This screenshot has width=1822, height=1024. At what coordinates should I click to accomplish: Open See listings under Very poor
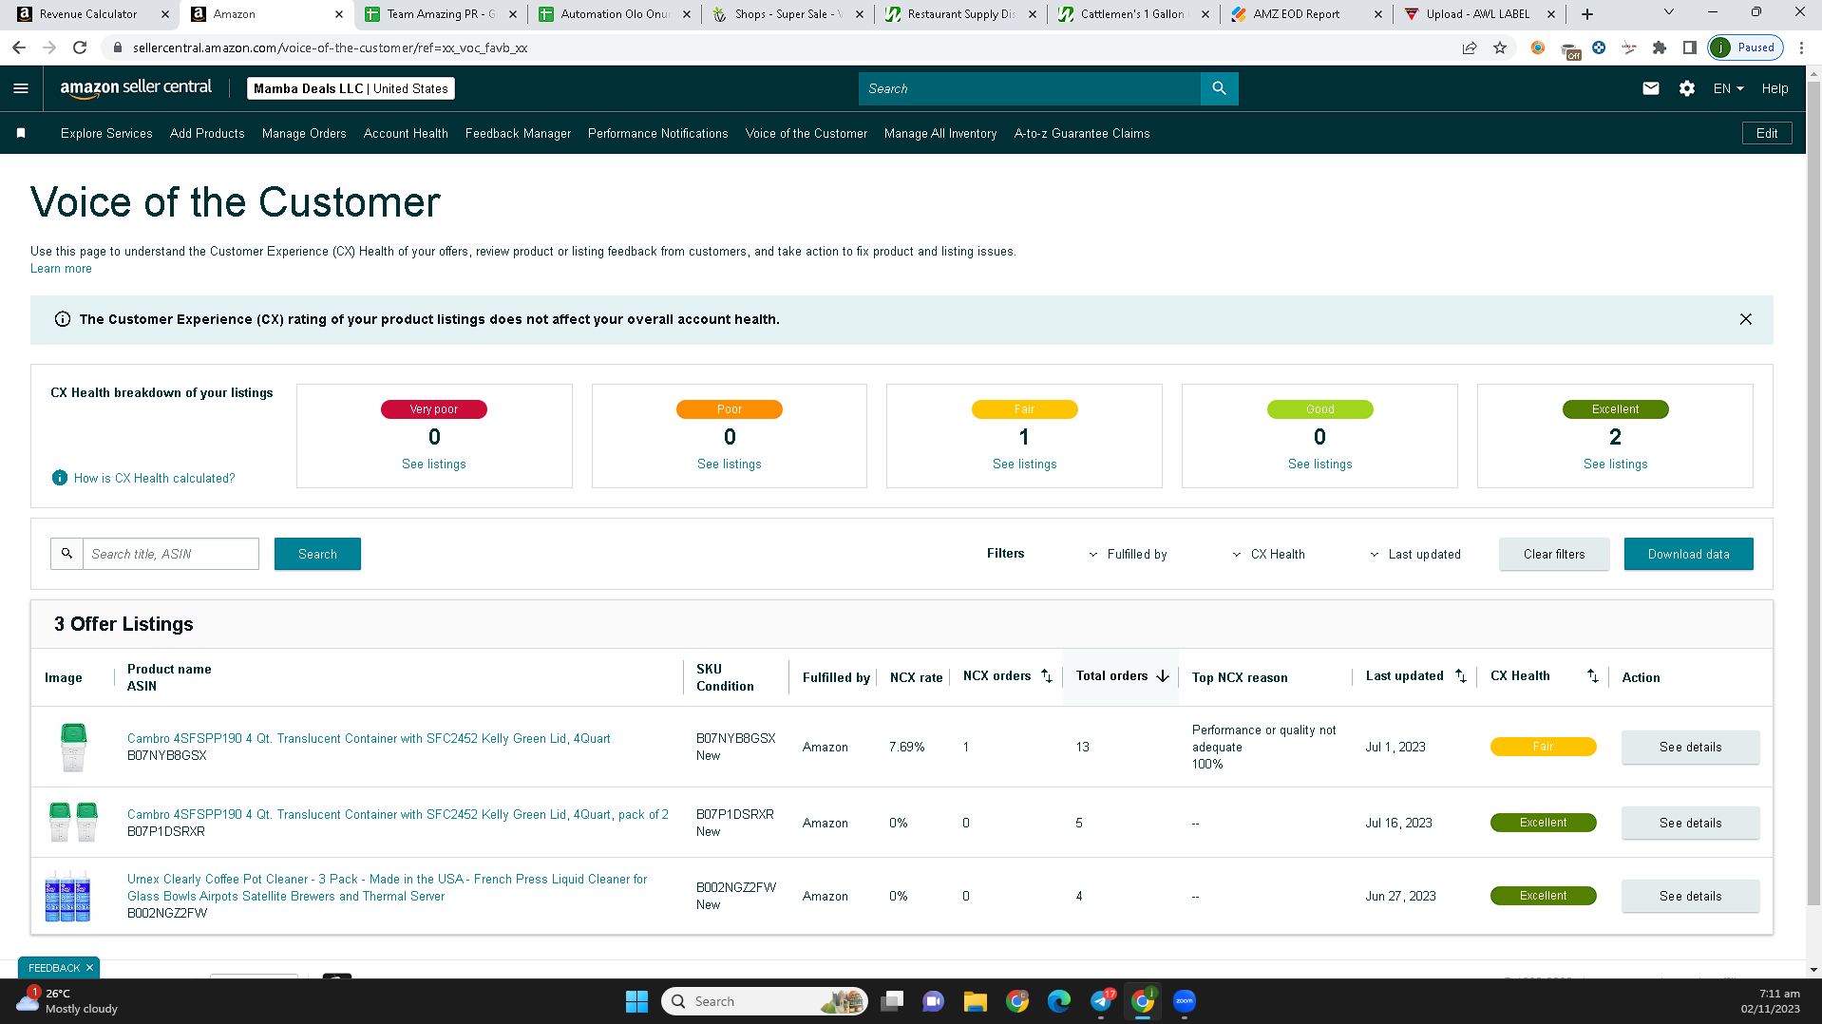(x=434, y=464)
